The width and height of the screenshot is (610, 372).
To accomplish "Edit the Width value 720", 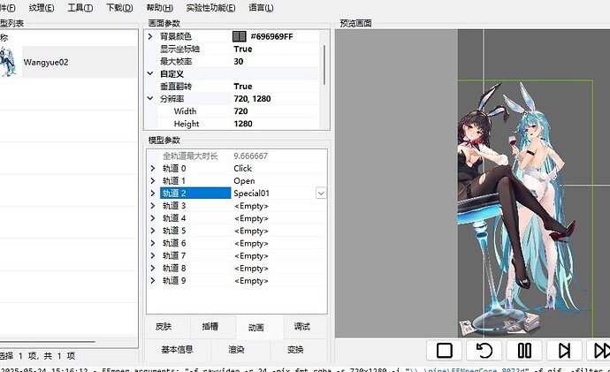I will point(240,111).
